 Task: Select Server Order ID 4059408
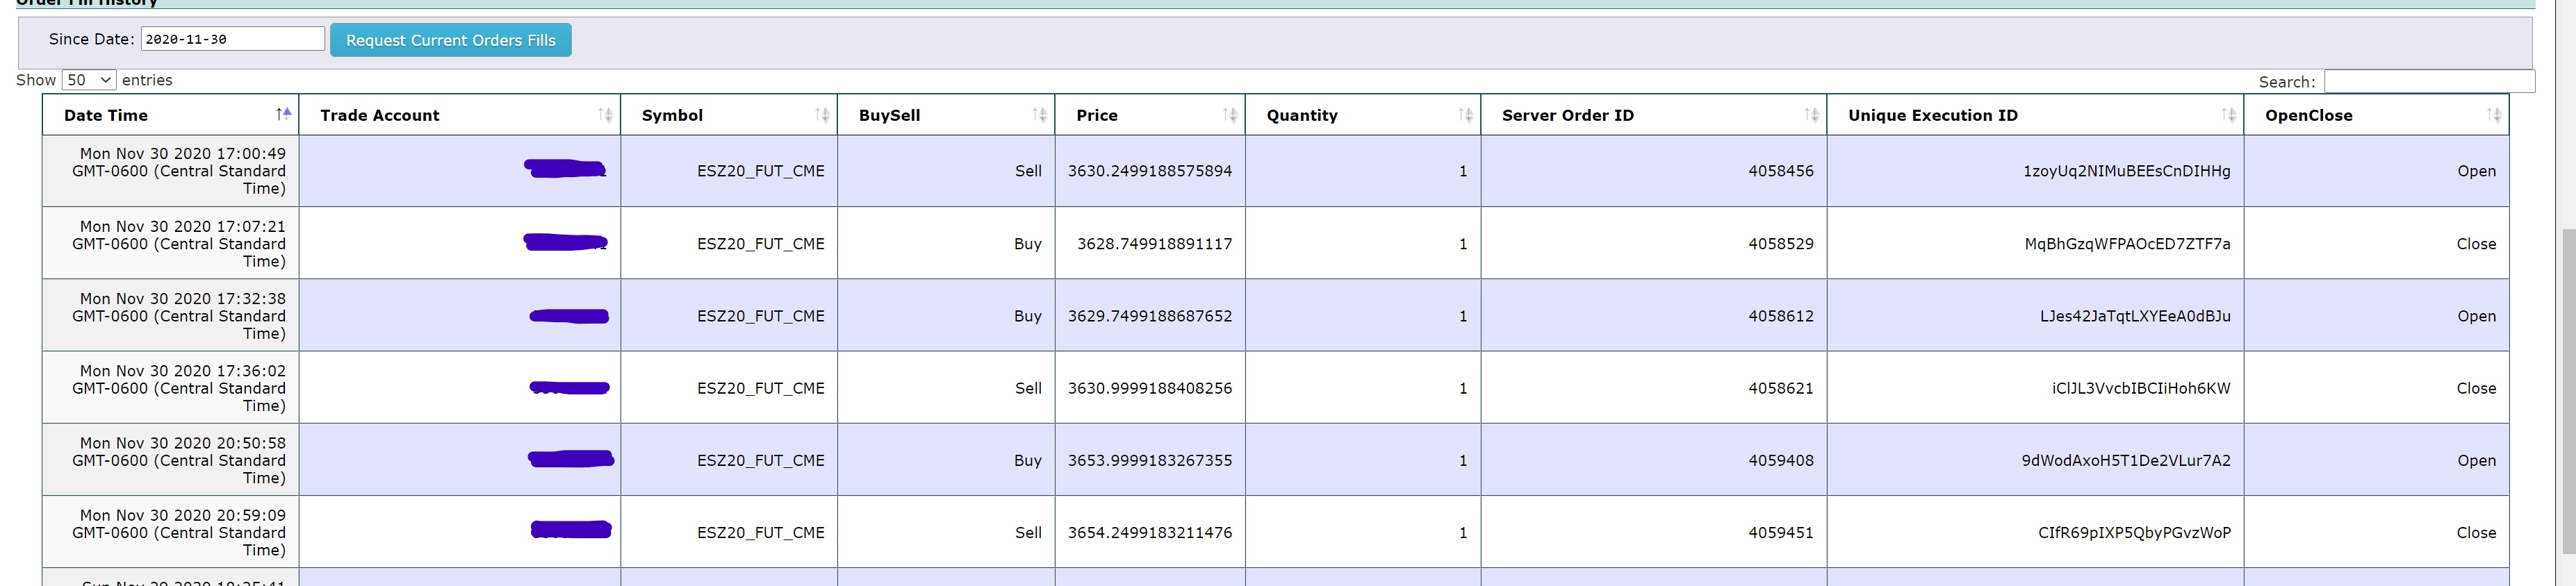pos(1781,460)
